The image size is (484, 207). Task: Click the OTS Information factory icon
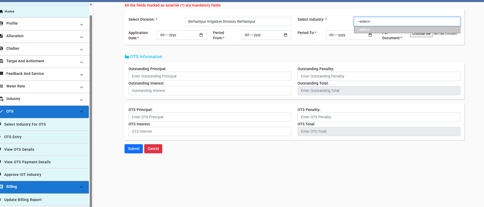click(127, 57)
